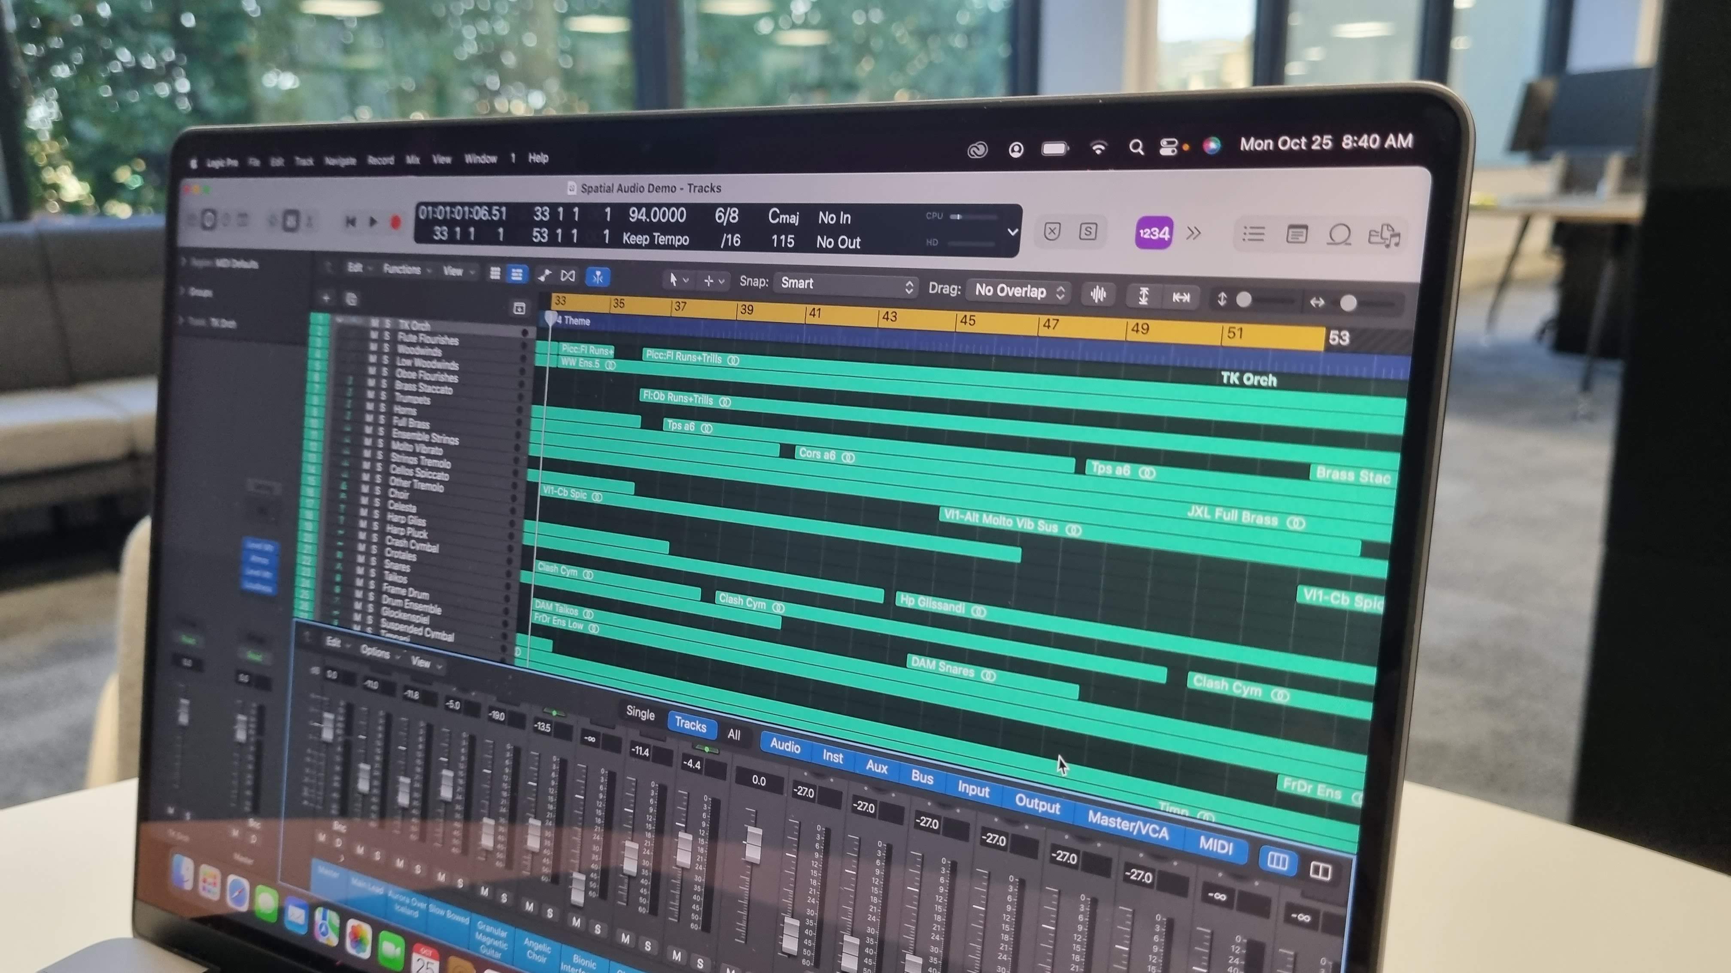Screen dimensions: 1731x973
Task: Open the Drag No Overlap pop-up menu
Action: [1018, 291]
